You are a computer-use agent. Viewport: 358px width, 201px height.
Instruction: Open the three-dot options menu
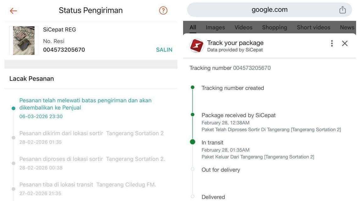[x=332, y=43]
